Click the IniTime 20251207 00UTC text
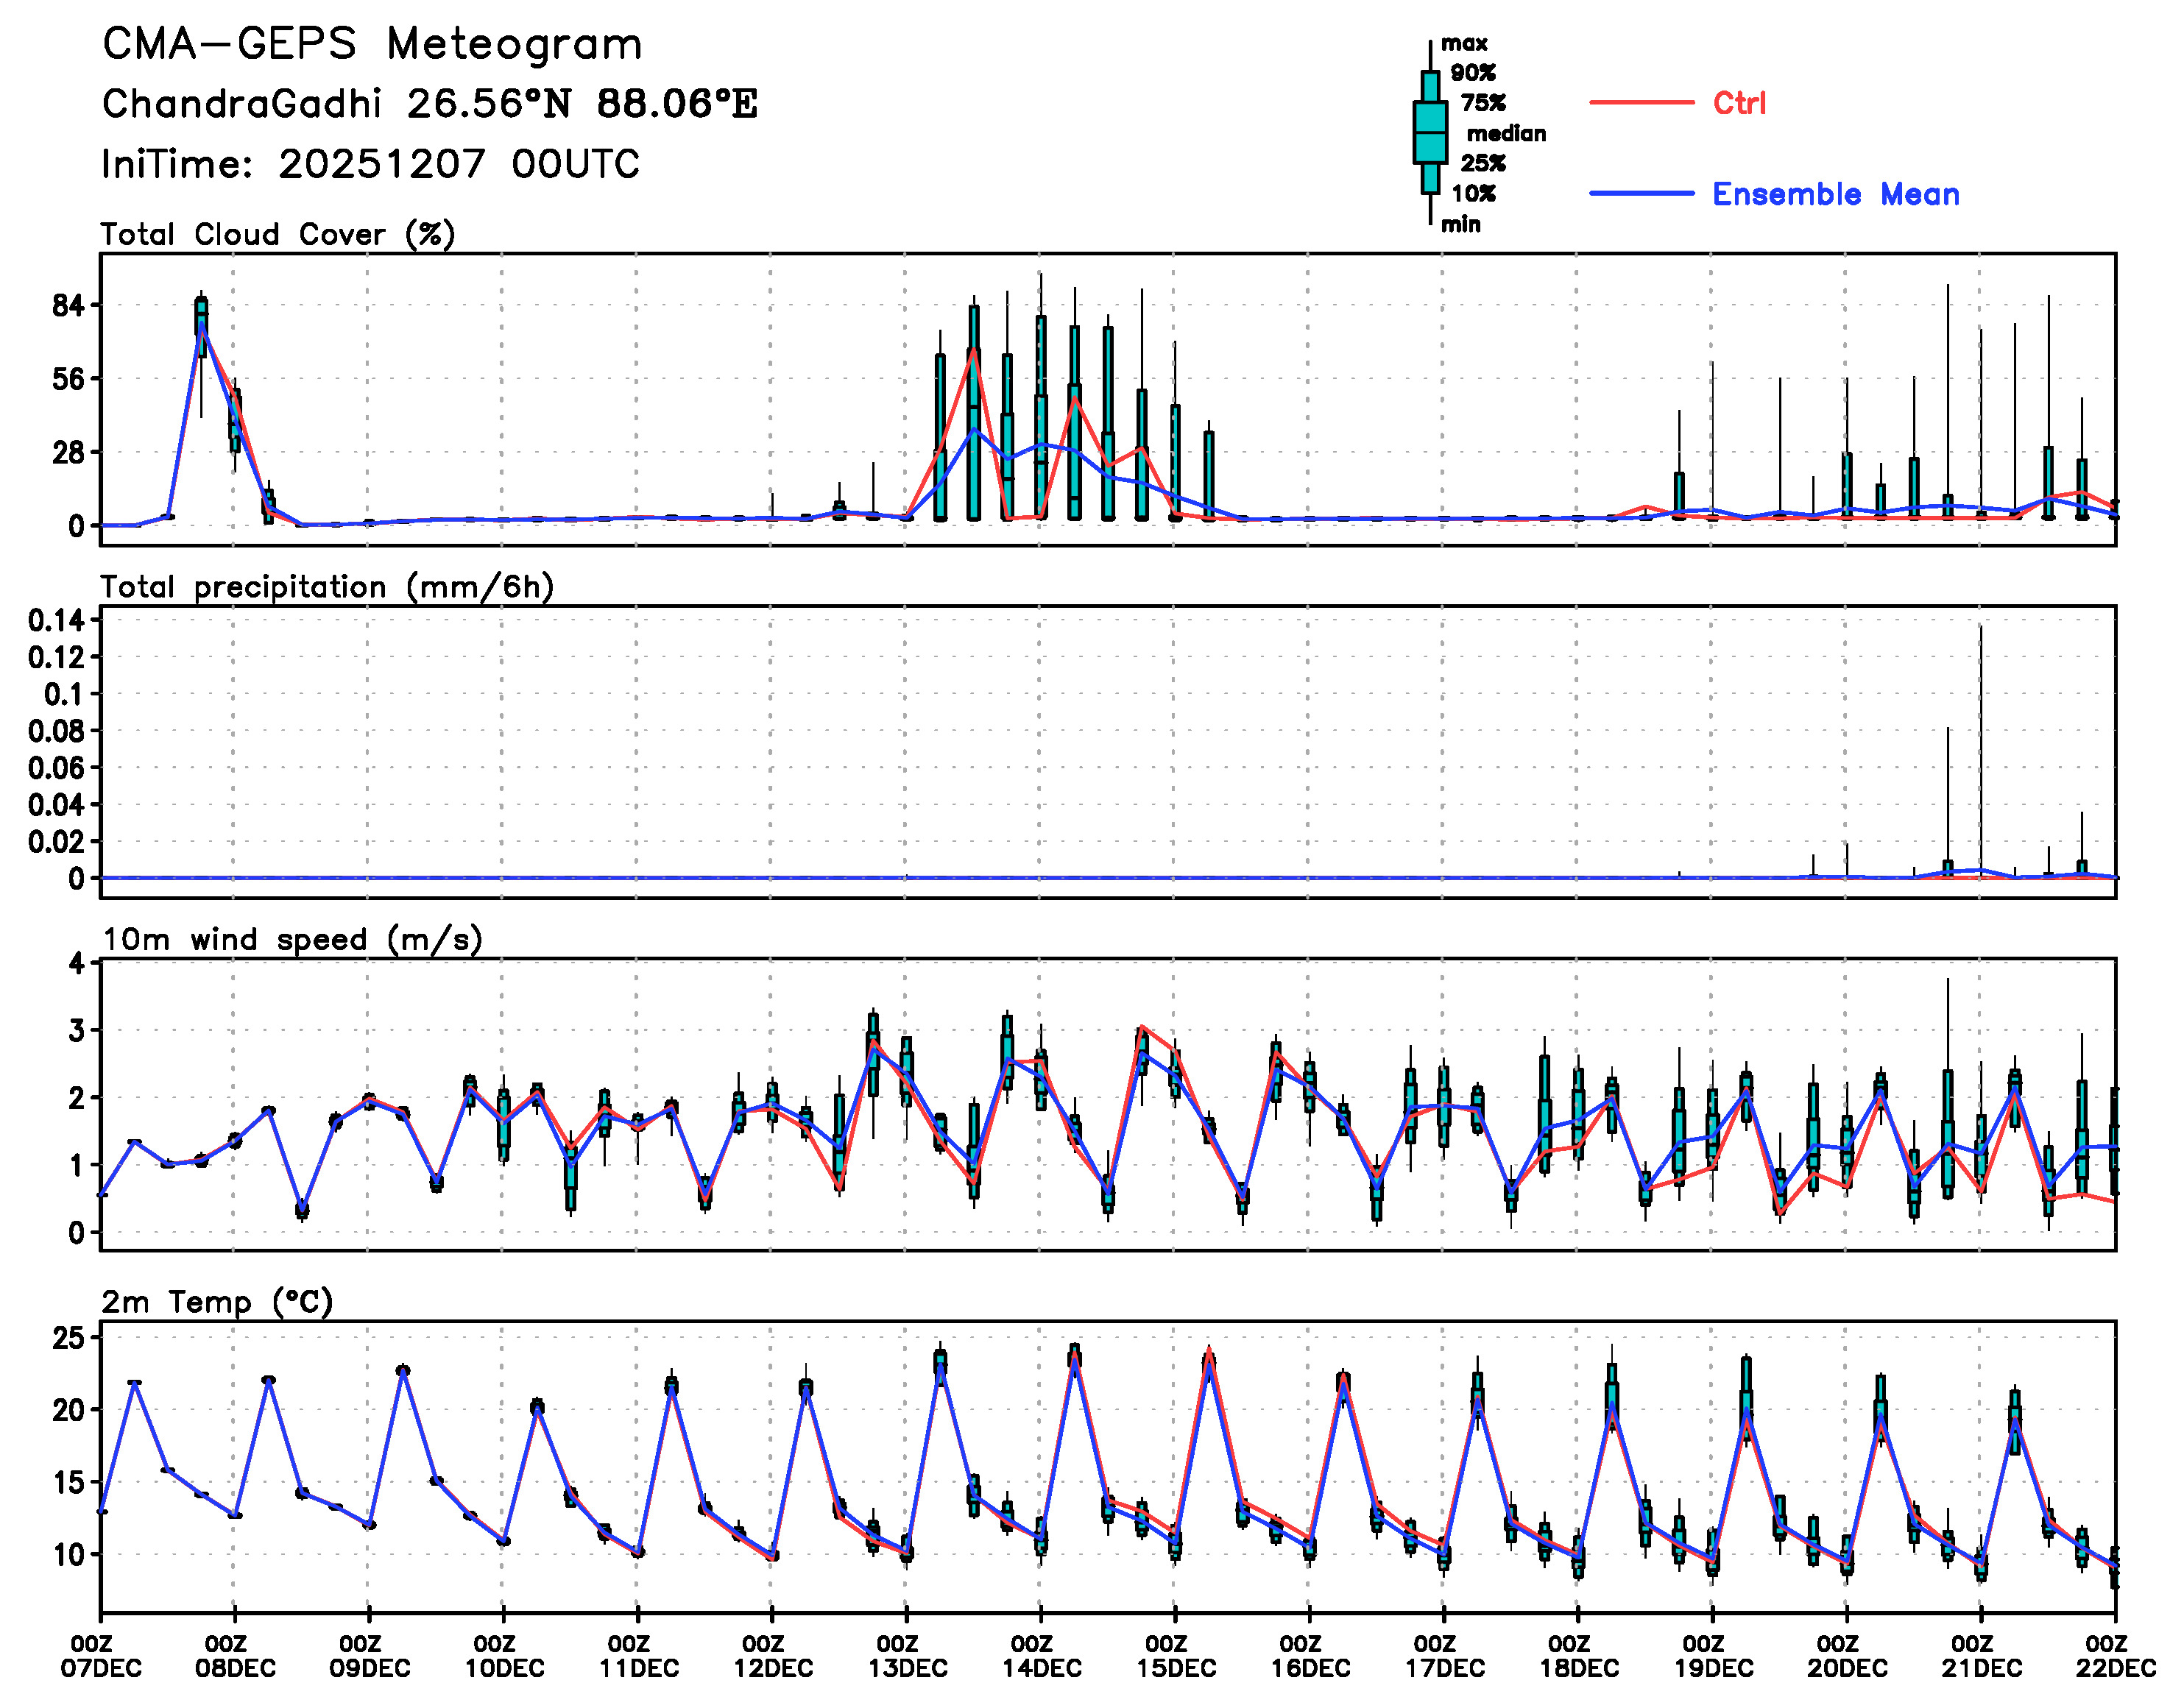 coord(370,164)
